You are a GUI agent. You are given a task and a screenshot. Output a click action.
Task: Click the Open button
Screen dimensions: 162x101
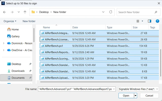click(x=126, y=96)
